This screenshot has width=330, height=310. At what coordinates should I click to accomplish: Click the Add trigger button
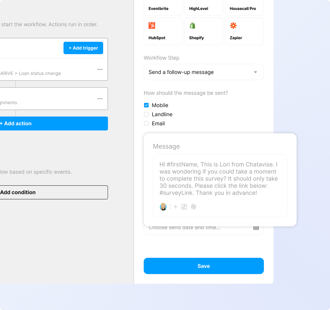83,48
